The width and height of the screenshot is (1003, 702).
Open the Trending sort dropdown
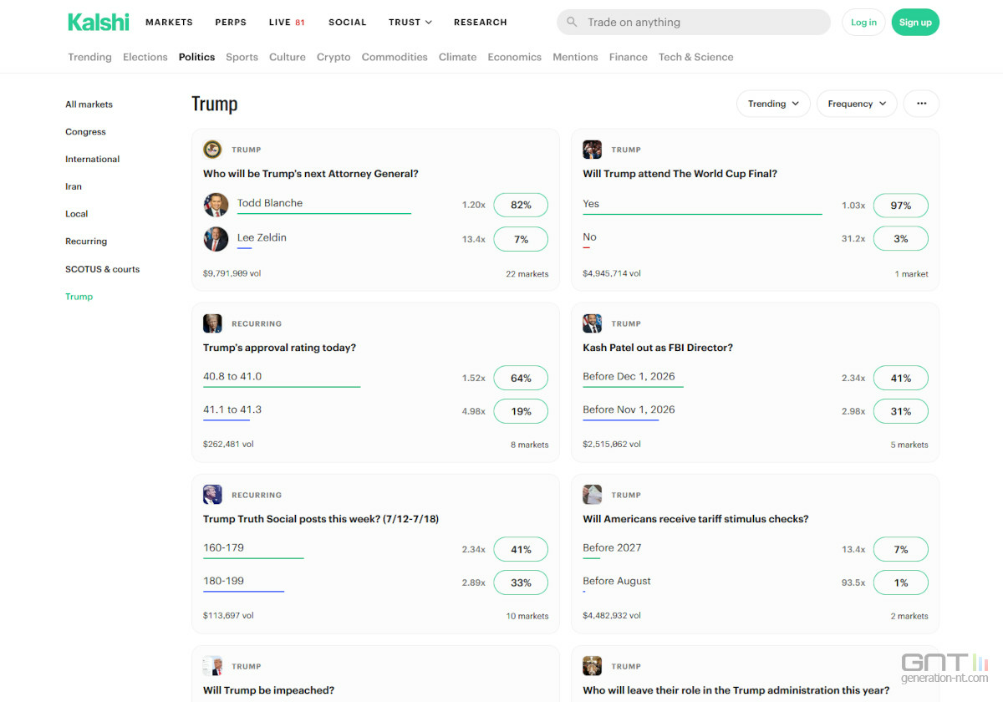[773, 104]
